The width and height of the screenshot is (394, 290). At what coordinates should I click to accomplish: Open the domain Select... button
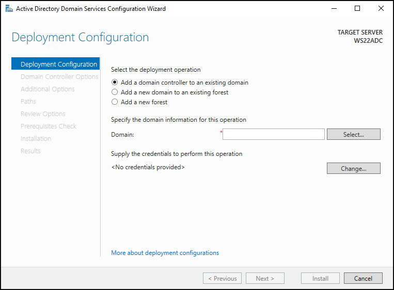(354, 134)
